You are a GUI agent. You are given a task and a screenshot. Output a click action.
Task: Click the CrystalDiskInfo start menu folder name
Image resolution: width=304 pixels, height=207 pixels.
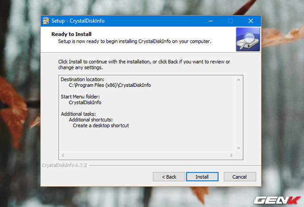tap(85, 103)
